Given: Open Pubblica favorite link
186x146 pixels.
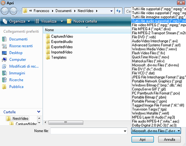Looking at the screenshot, I should pos(16,87).
